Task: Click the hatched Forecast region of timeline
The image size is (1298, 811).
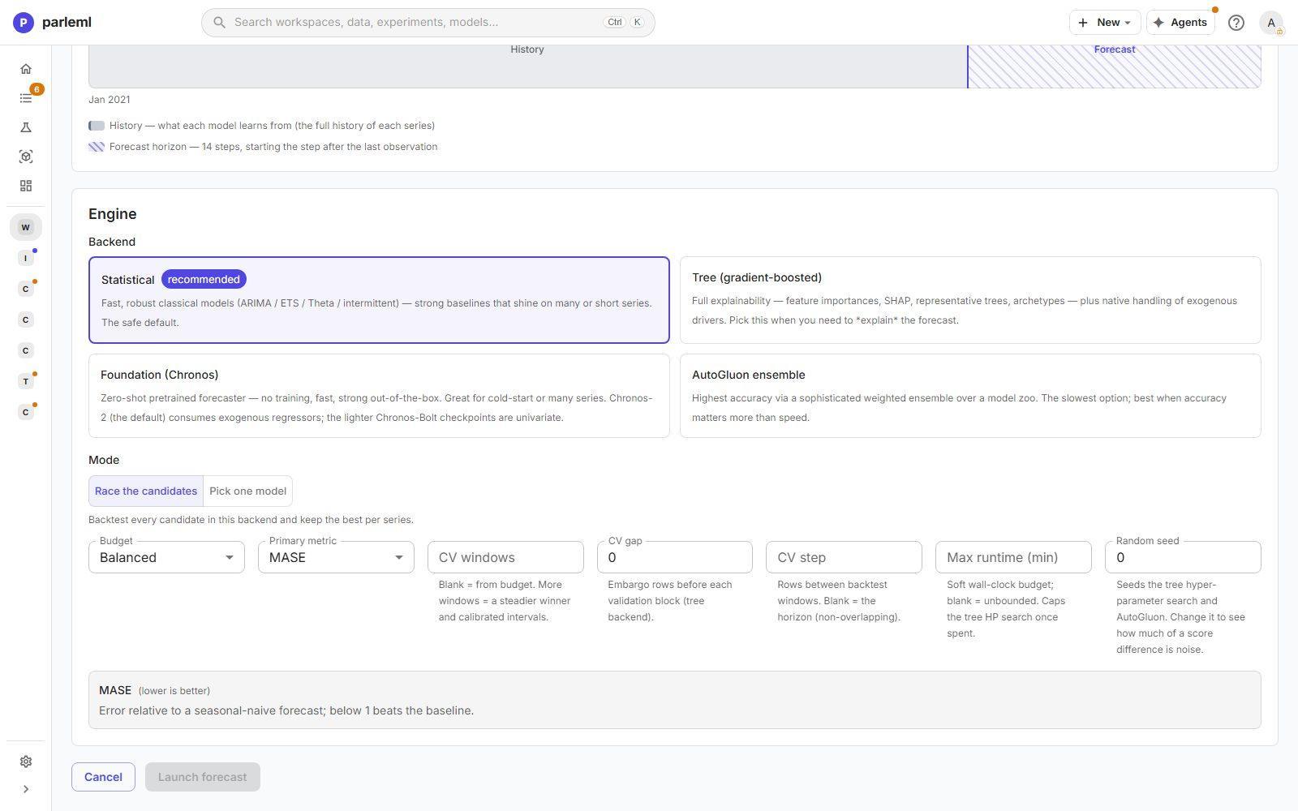Action: click(1115, 66)
